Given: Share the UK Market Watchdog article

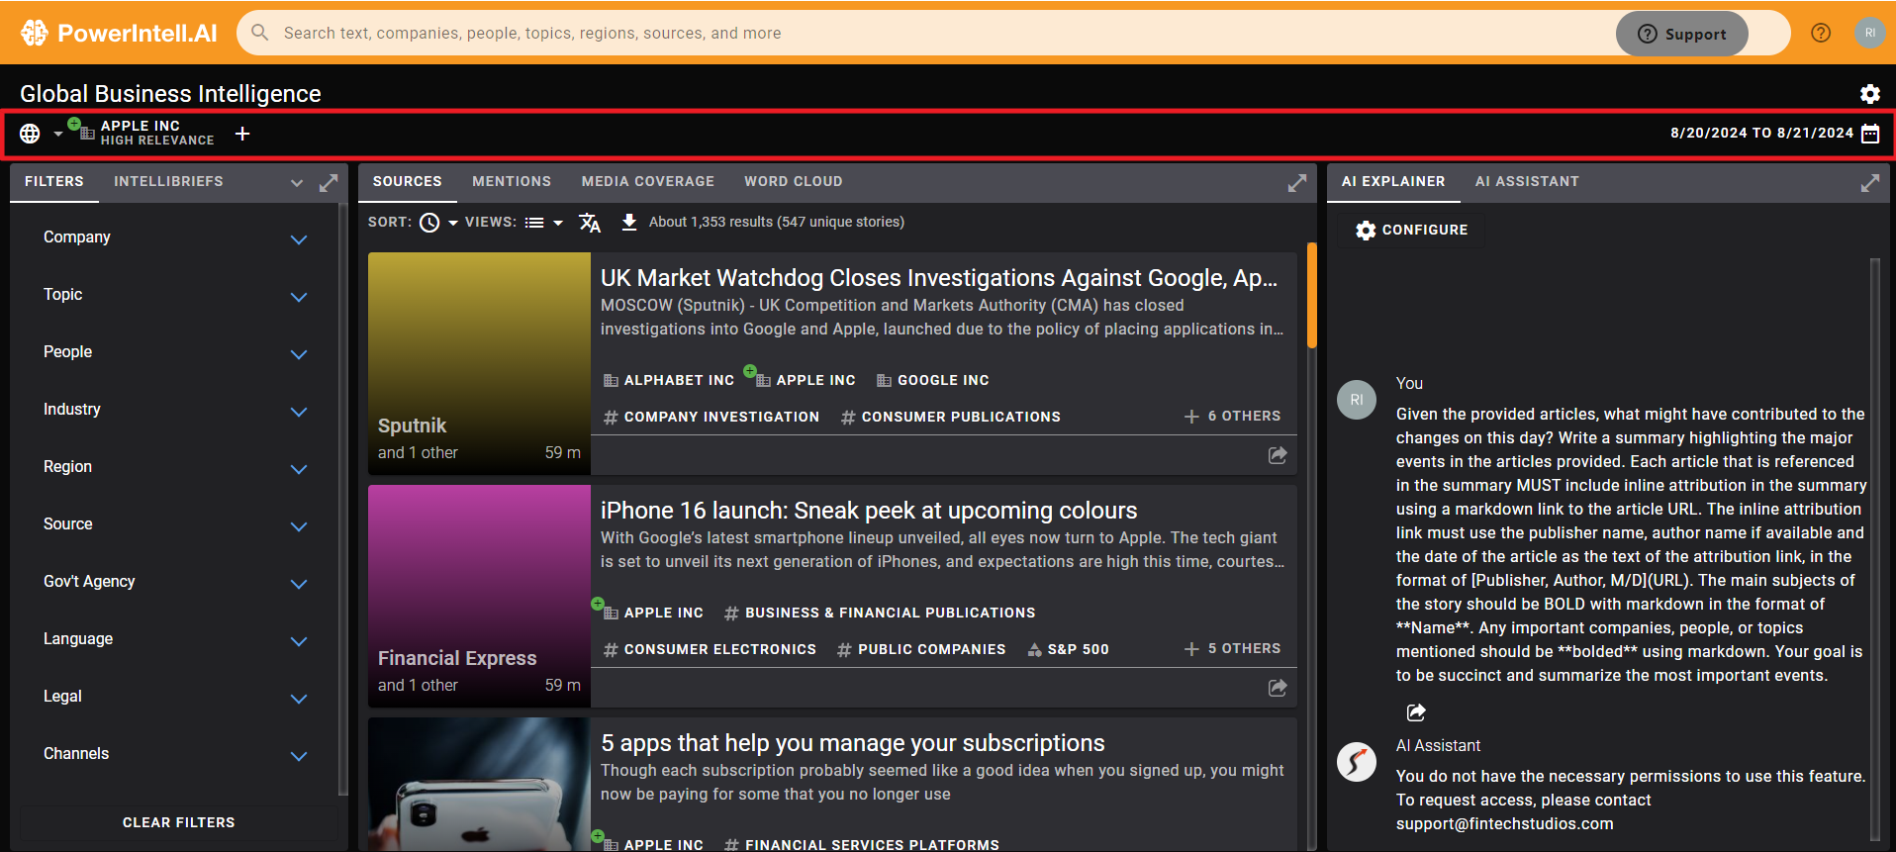Looking at the screenshot, I should coord(1278,455).
